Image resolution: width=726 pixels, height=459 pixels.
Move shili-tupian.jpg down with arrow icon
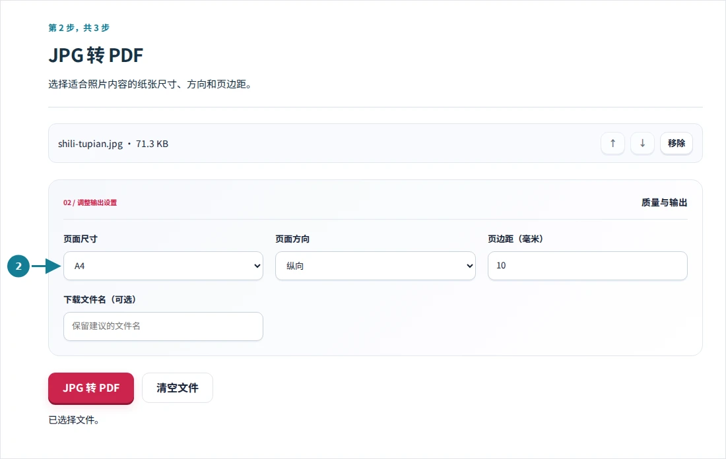click(x=642, y=144)
